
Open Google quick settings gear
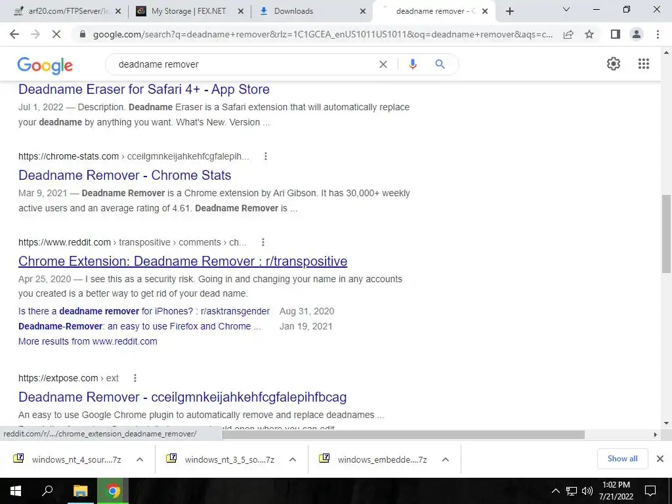click(x=614, y=64)
